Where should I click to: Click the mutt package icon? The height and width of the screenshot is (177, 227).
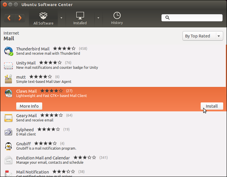pos(8,79)
